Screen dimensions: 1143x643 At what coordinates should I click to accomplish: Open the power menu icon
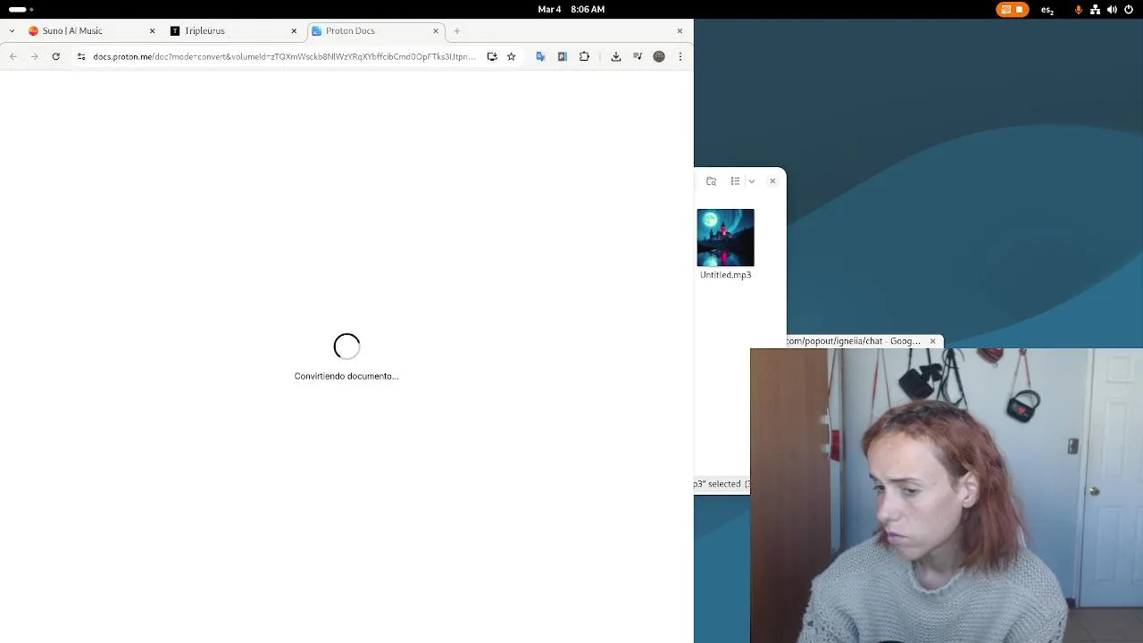(1129, 10)
